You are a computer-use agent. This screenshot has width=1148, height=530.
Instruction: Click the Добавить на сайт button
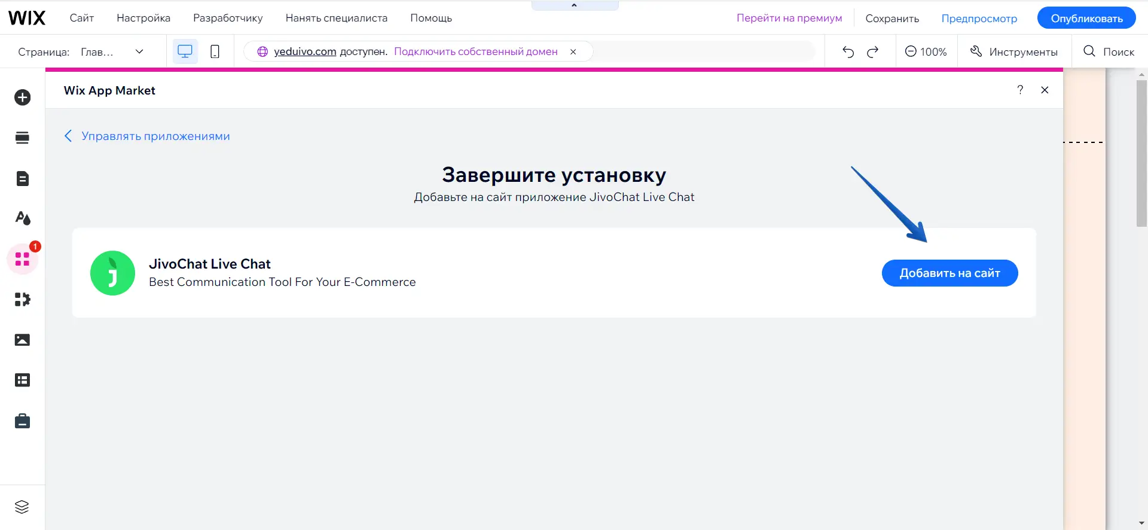pos(949,273)
